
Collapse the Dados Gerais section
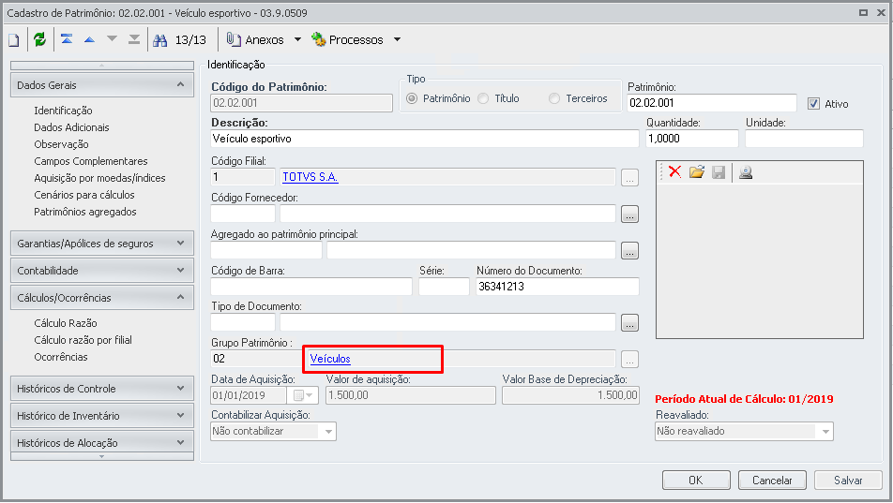pyautogui.click(x=102, y=85)
